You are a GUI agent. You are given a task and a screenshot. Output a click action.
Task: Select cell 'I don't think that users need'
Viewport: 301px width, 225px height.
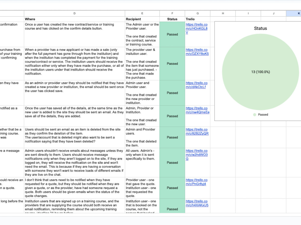click(x=74, y=188)
